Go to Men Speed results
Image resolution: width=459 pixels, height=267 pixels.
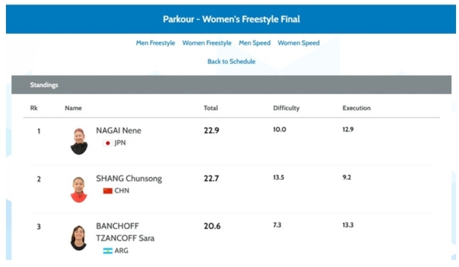(x=254, y=43)
